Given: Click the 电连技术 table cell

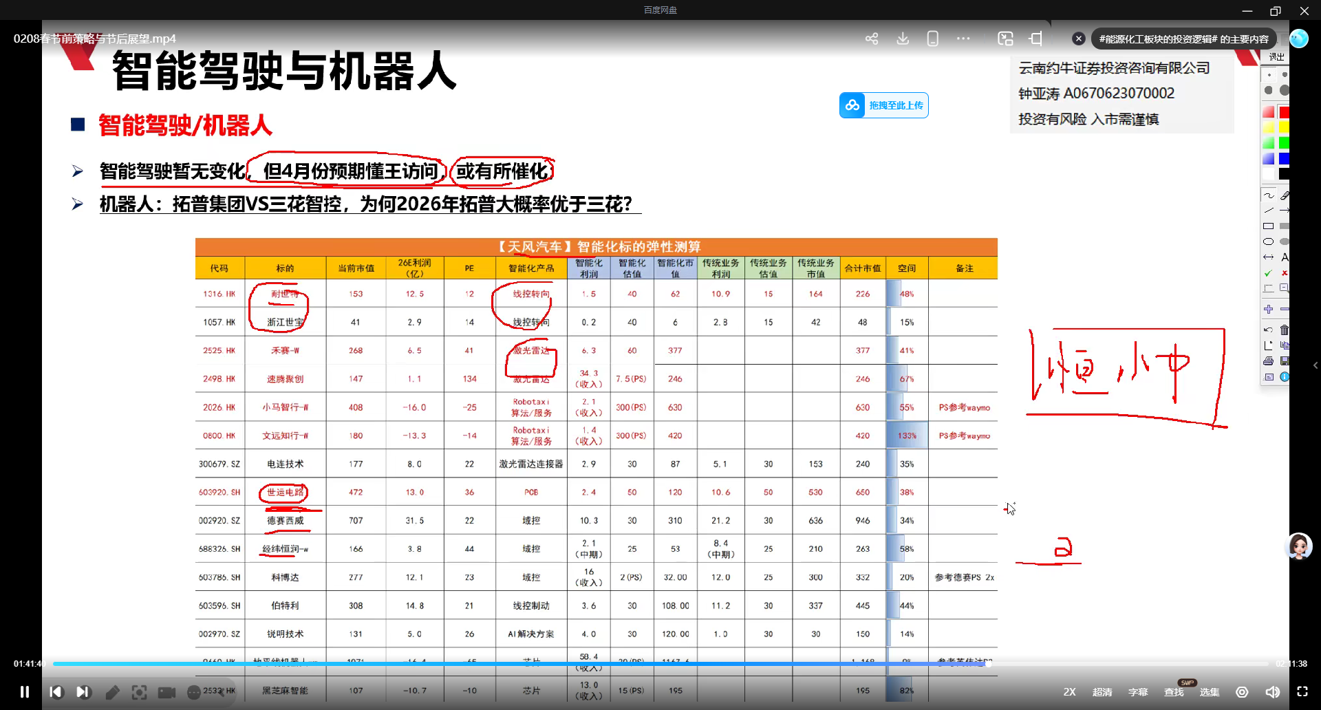Looking at the screenshot, I should pos(286,464).
